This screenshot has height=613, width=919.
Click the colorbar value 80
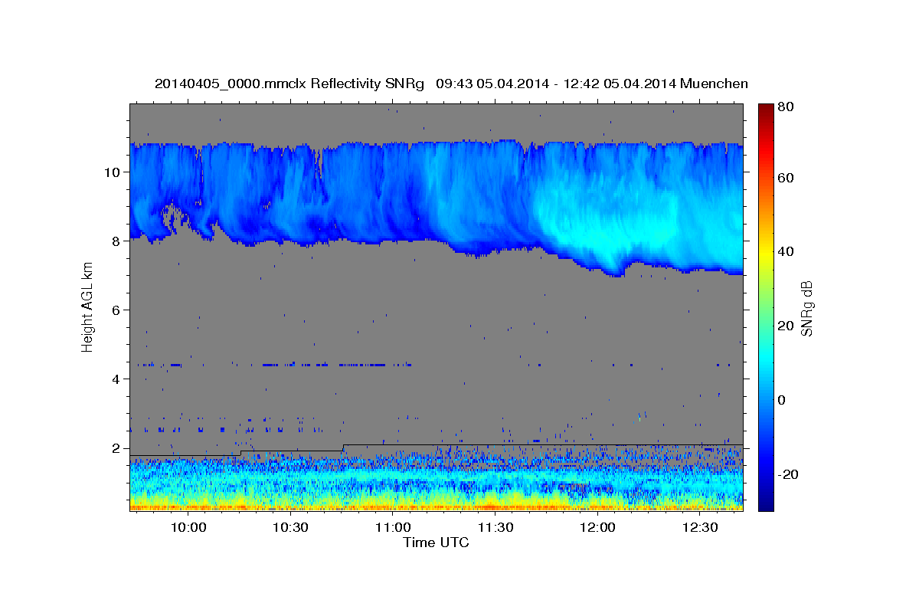point(786,107)
